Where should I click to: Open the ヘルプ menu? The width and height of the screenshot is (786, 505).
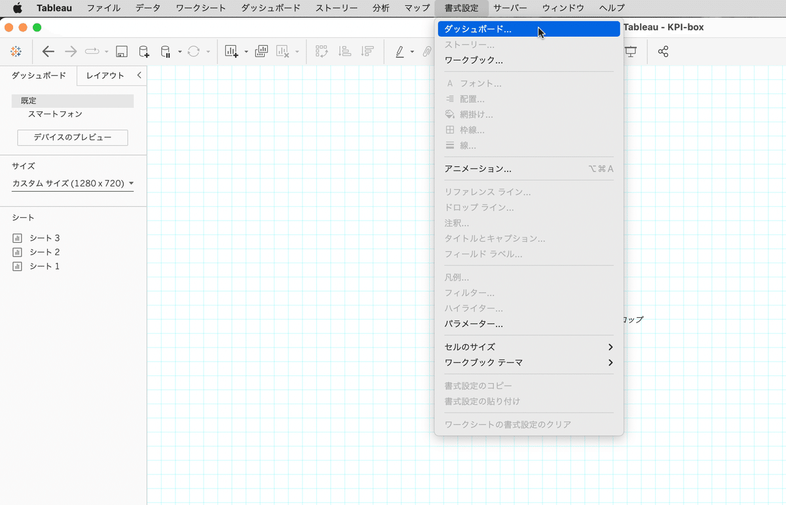pyautogui.click(x=612, y=8)
